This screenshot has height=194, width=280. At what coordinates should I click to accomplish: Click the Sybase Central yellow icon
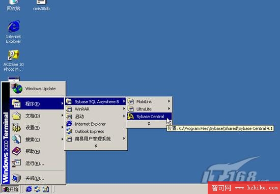pos(130,117)
